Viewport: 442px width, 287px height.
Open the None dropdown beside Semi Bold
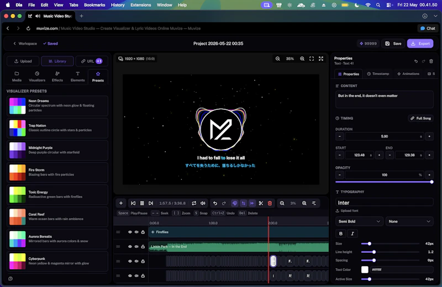[x=409, y=221]
